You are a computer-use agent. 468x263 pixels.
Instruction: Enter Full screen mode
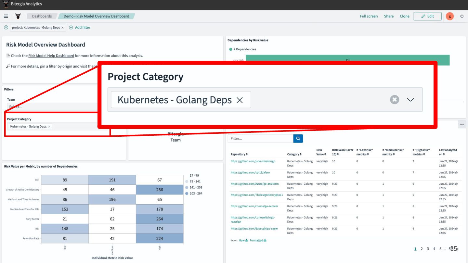pos(369,16)
